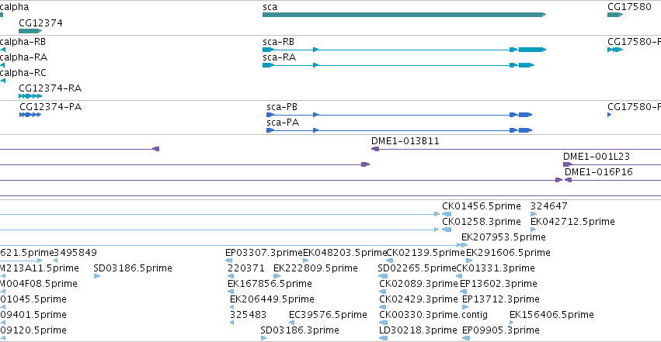Viewport: 661px width, 342px height.
Task: Pick the 220371 feature label
Action: 246,268
